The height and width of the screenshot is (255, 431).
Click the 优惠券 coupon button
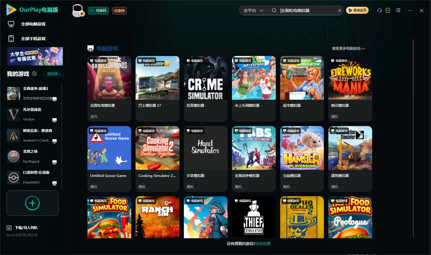119,11
